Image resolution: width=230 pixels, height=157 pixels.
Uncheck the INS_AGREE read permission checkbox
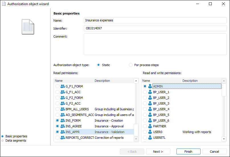(x=57, y=126)
